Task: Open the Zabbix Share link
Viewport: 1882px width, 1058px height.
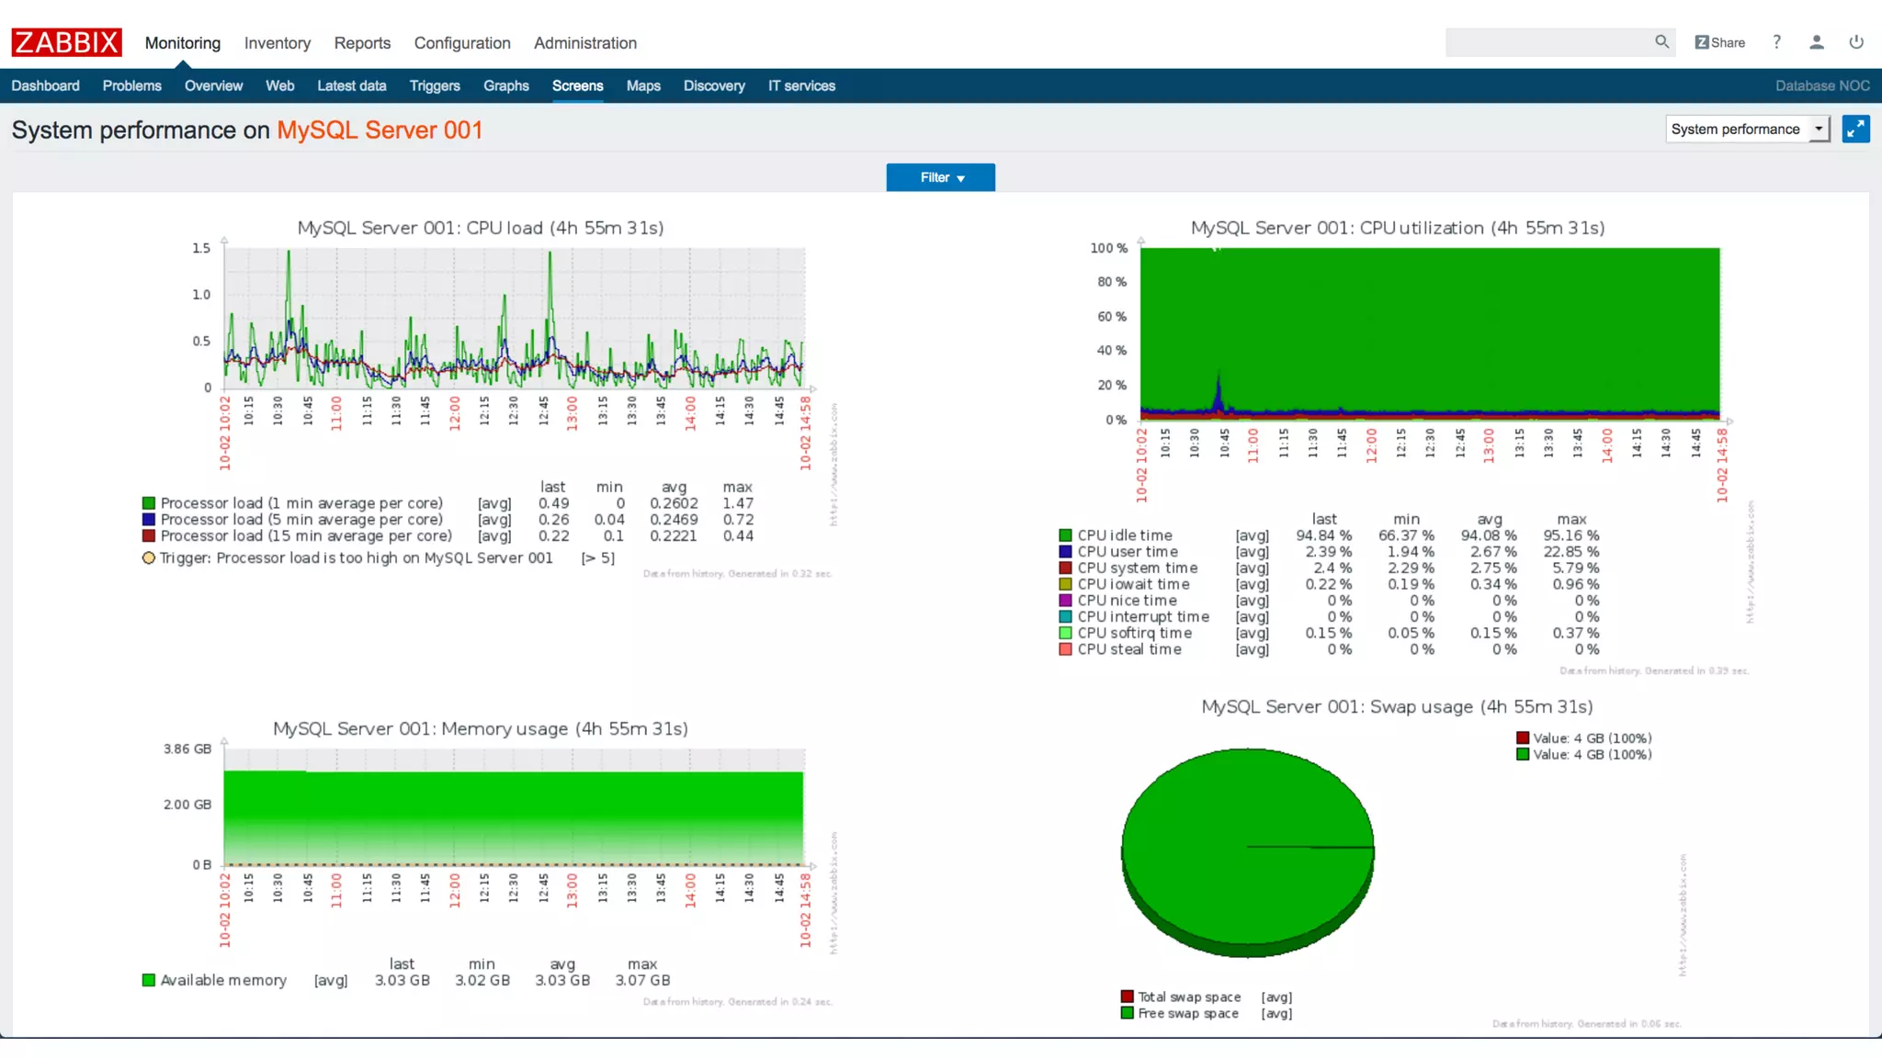Action: 1719,42
